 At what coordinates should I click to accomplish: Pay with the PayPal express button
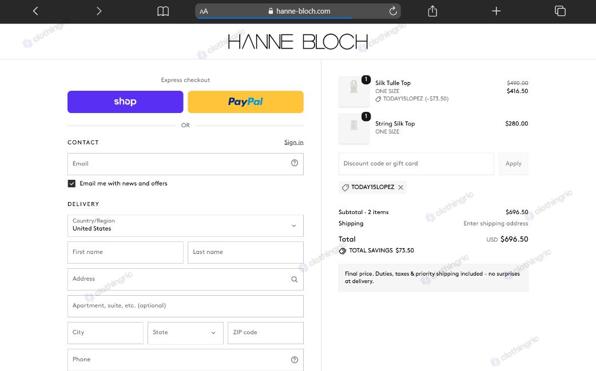245,102
